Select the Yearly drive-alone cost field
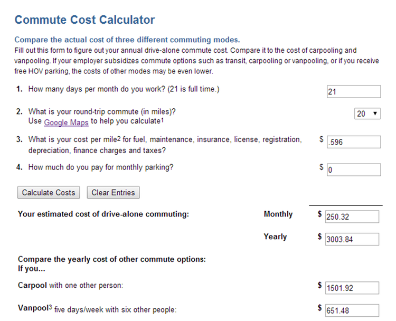 point(352,239)
